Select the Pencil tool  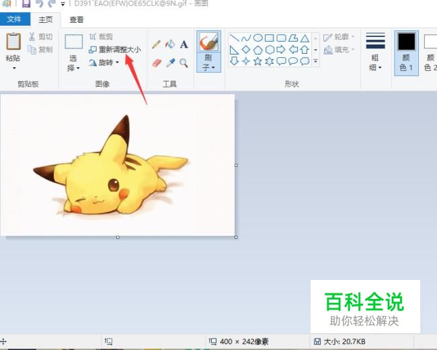click(x=156, y=44)
